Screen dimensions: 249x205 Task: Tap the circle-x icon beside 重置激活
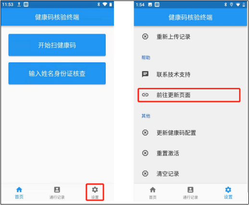145,153
